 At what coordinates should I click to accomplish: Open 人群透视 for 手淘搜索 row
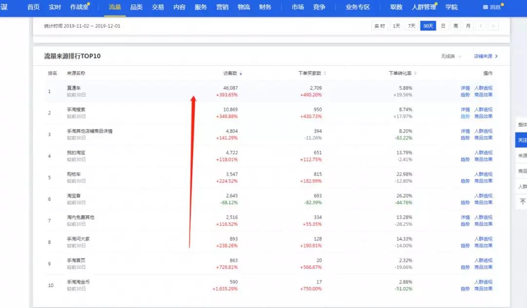pyautogui.click(x=483, y=110)
